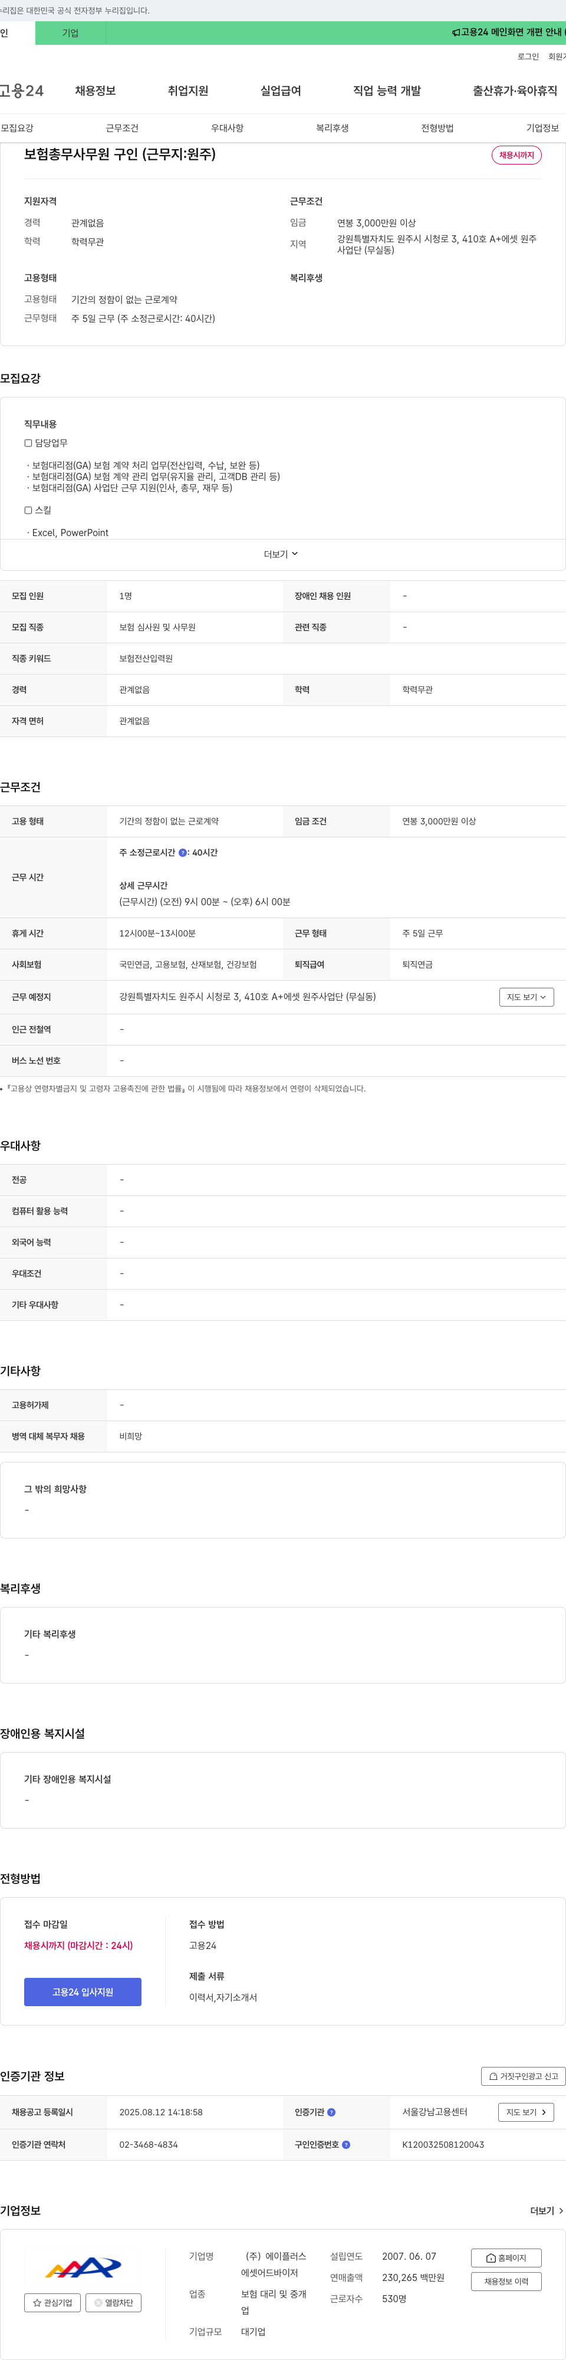This screenshot has height=2360, width=566.
Task: Jump to the 기업정보 section tab
Action: [542, 129]
